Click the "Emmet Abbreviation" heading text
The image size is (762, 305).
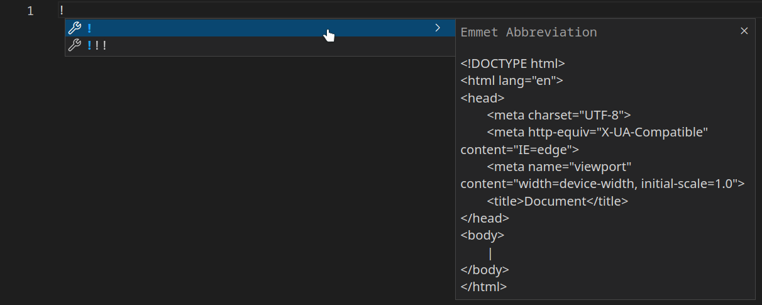[x=529, y=32]
